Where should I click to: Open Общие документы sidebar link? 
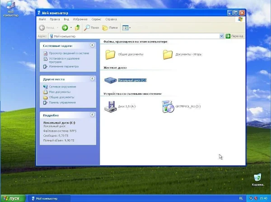(61, 97)
